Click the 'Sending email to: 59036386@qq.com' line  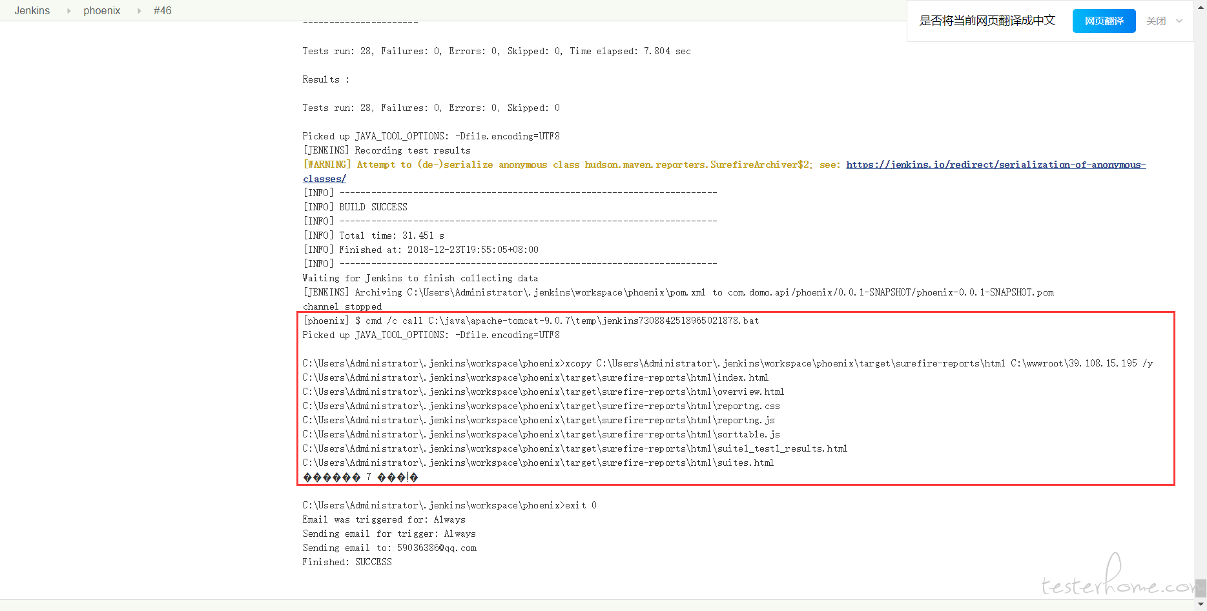click(389, 548)
